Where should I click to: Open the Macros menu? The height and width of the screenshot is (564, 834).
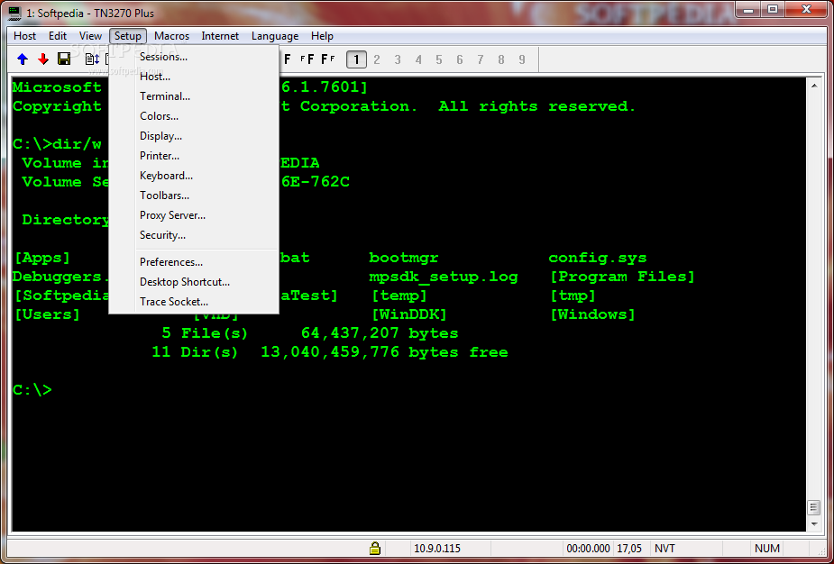point(172,36)
